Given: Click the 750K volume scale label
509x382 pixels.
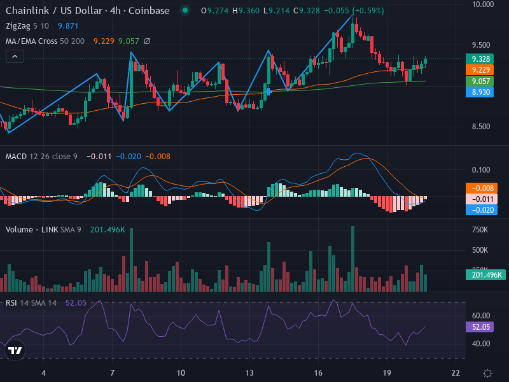Looking at the screenshot, I should 480,230.
